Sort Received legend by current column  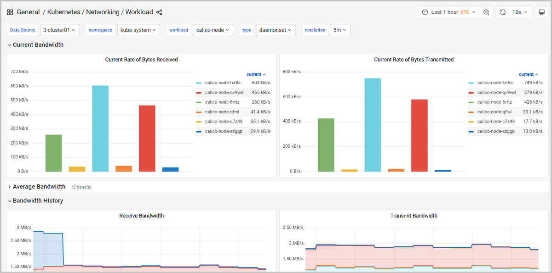[256, 74]
